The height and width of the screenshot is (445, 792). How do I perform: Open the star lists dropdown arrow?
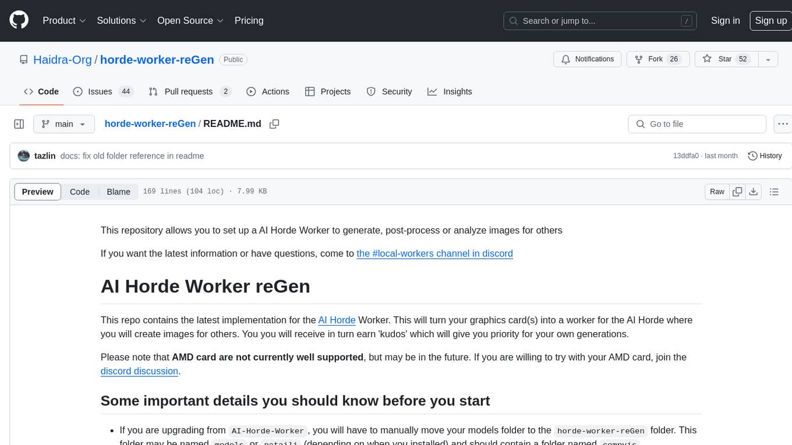(768, 59)
